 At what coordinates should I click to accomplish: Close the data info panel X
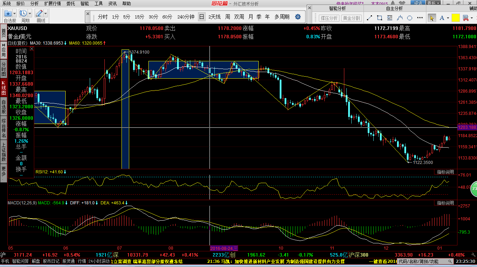[31, 49]
